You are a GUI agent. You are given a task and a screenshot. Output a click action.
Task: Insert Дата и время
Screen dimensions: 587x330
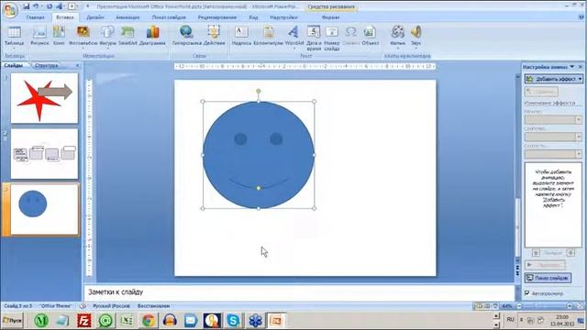(314, 38)
